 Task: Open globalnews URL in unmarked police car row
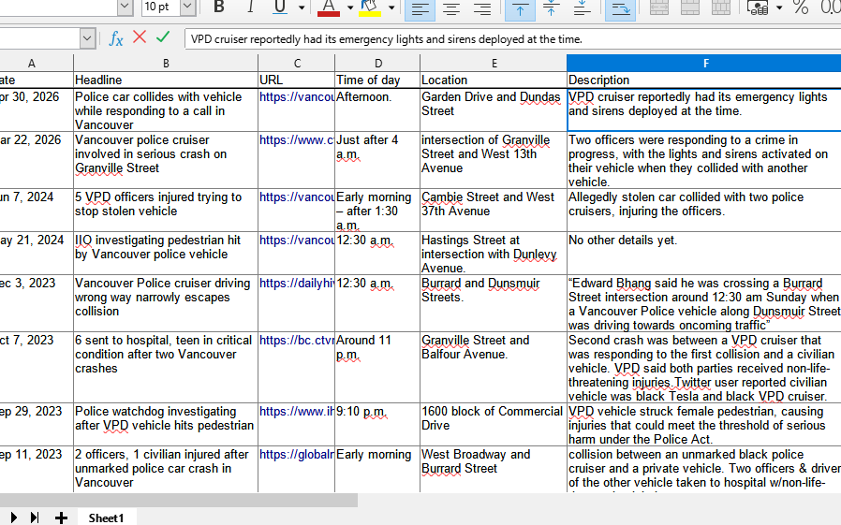click(x=297, y=454)
